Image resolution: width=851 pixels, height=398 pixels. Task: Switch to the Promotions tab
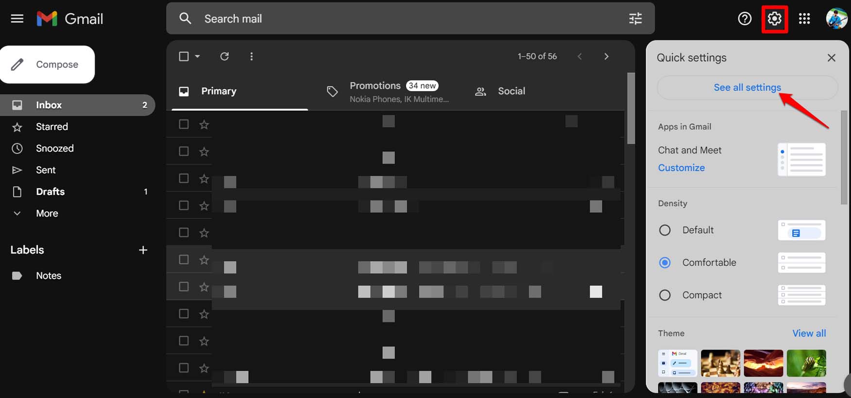click(388, 91)
